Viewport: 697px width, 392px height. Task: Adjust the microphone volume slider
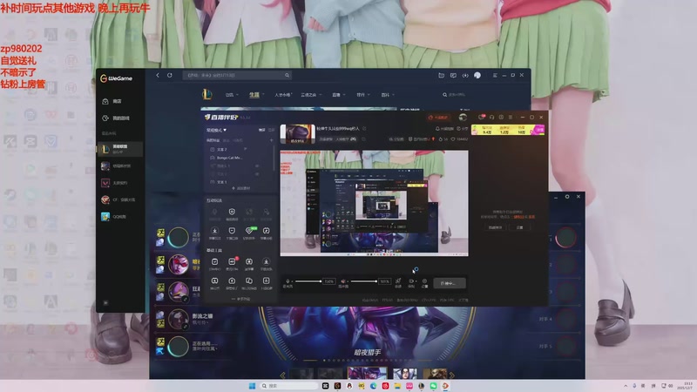pyautogui.click(x=308, y=281)
